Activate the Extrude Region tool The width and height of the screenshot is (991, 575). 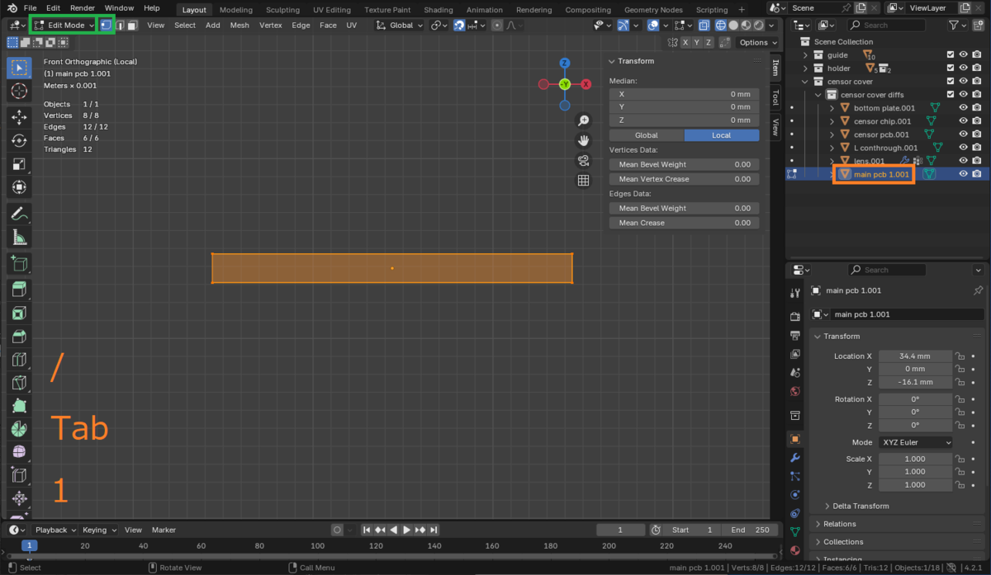click(x=18, y=290)
